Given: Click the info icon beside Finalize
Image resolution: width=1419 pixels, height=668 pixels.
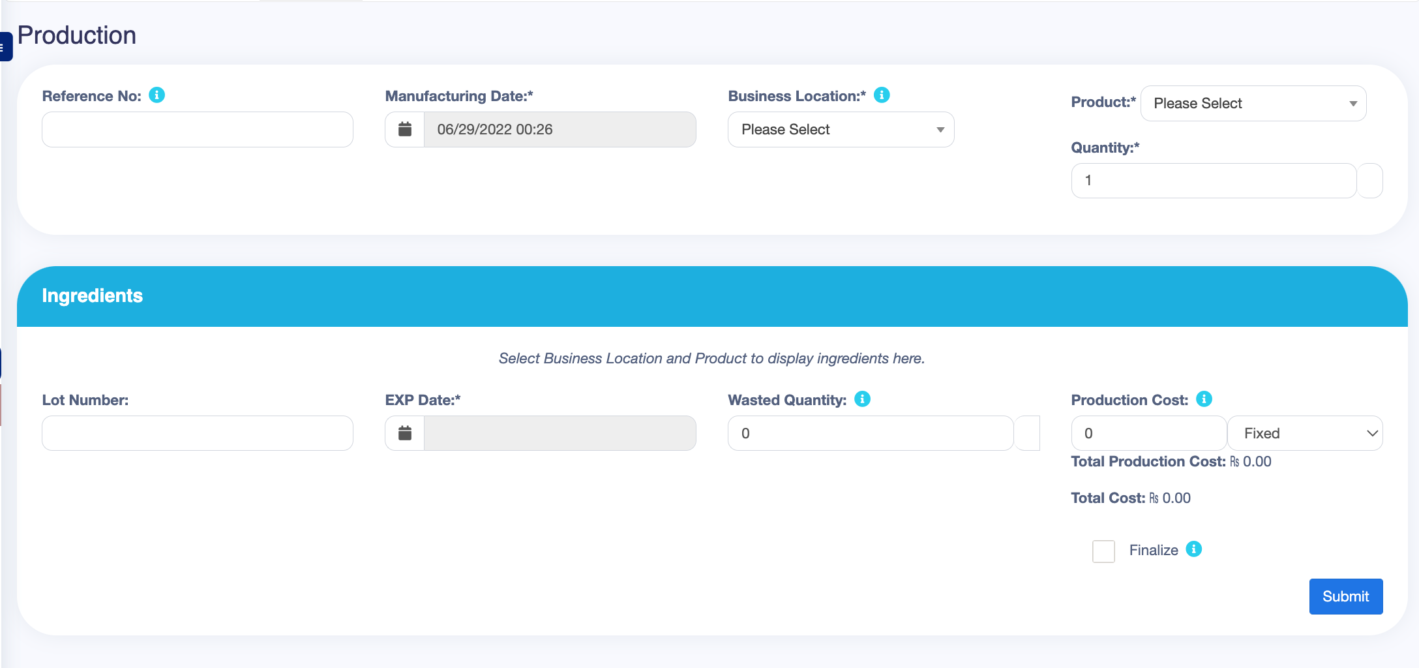Looking at the screenshot, I should pyautogui.click(x=1195, y=550).
